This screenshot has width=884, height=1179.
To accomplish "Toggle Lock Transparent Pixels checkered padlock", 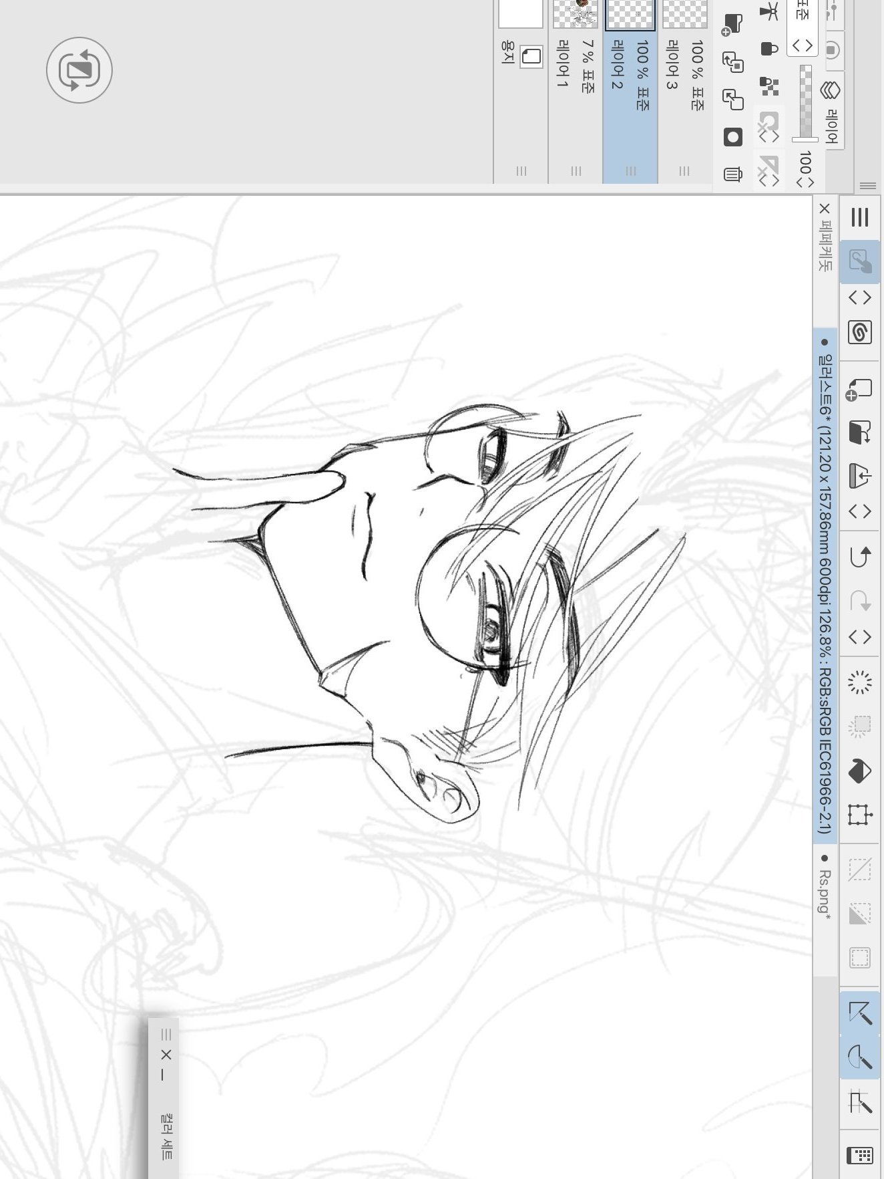I will [769, 86].
